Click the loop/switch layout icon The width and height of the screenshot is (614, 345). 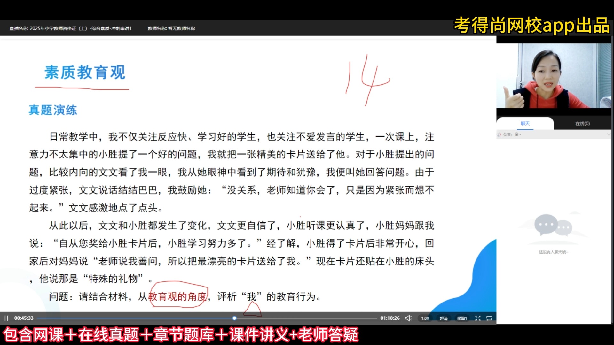click(x=489, y=318)
